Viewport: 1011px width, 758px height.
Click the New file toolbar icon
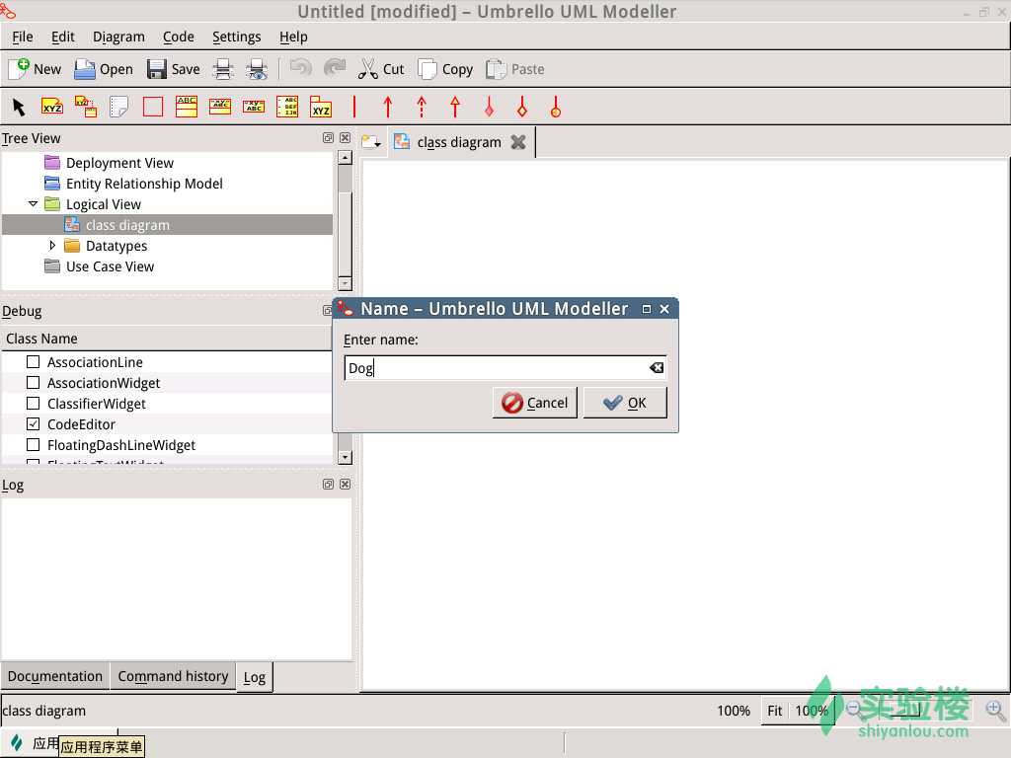coord(35,69)
